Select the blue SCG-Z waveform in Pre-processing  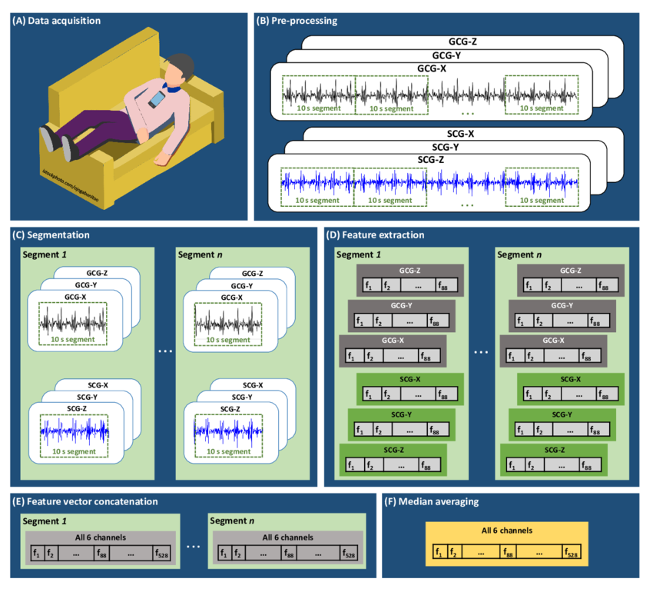(x=430, y=183)
